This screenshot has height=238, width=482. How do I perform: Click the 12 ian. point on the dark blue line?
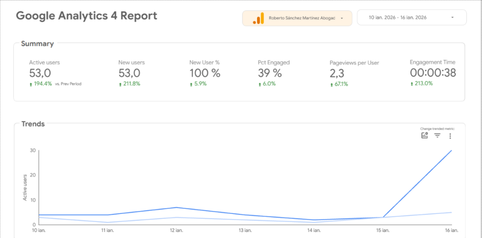pos(176,207)
